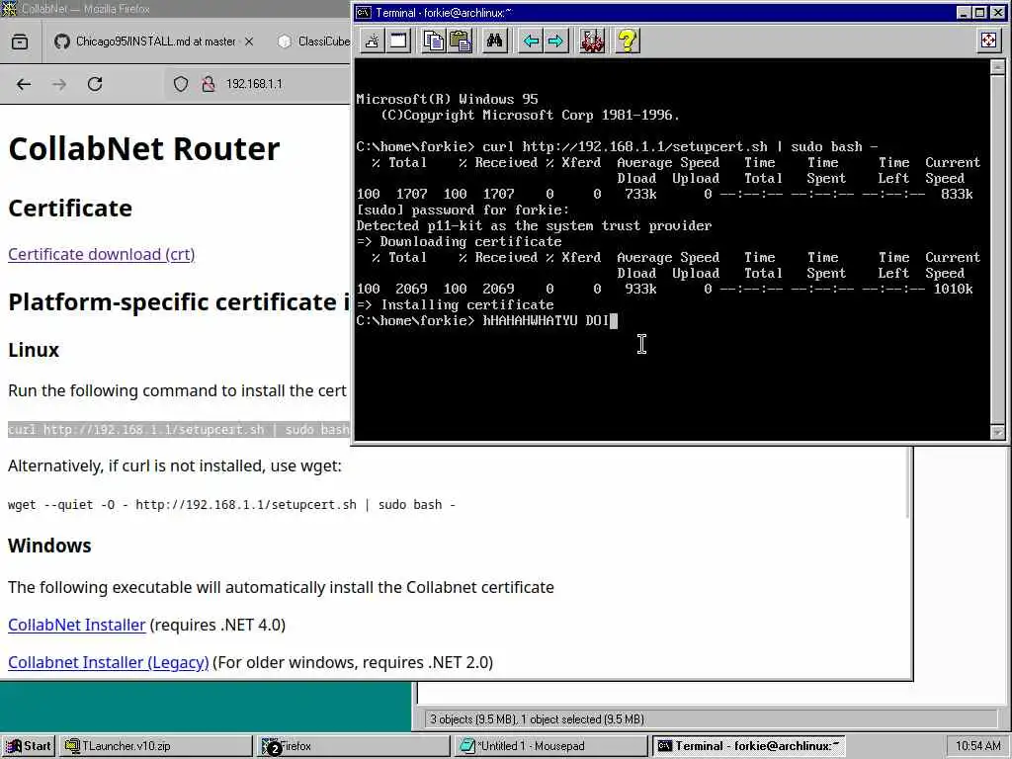
Task: Click the highlighted curl setupcert.sh command
Action: click(x=179, y=430)
